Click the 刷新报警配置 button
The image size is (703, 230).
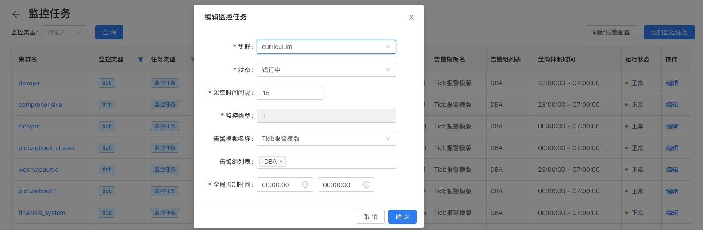coord(611,32)
